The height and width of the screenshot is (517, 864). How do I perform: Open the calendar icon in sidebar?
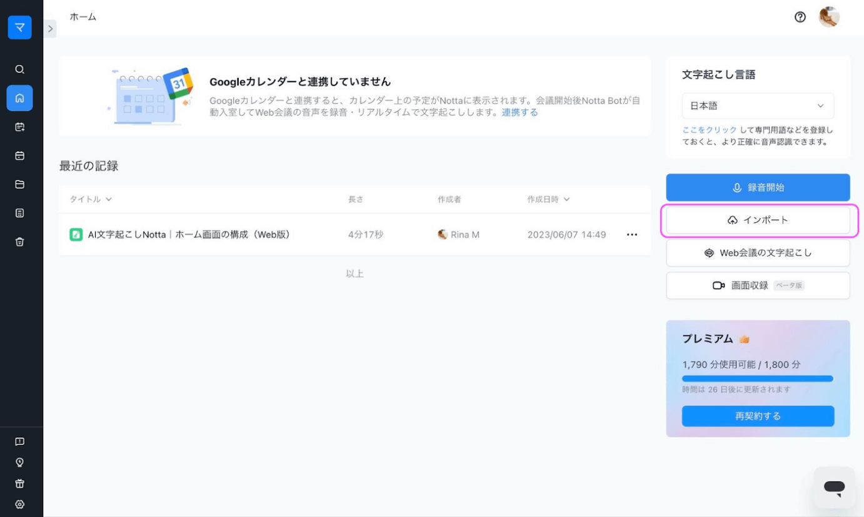pos(19,155)
